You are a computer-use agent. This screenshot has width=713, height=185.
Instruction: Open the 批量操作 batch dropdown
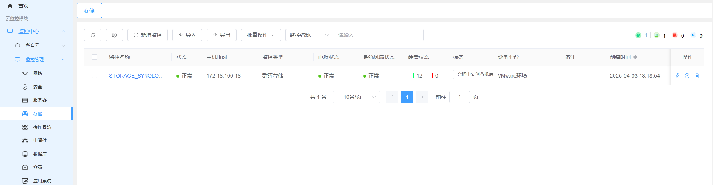[261, 35]
